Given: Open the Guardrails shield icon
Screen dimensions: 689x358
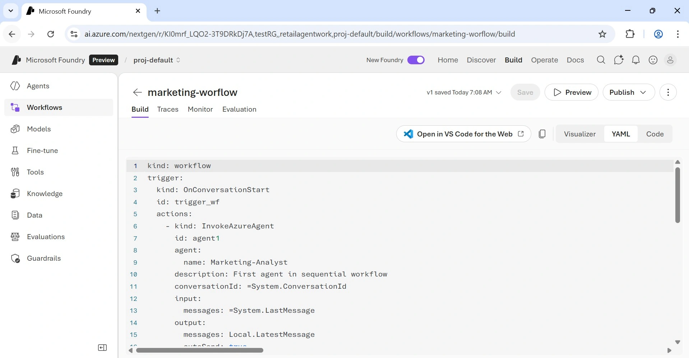Looking at the screenshot, I should pos(15,258).
